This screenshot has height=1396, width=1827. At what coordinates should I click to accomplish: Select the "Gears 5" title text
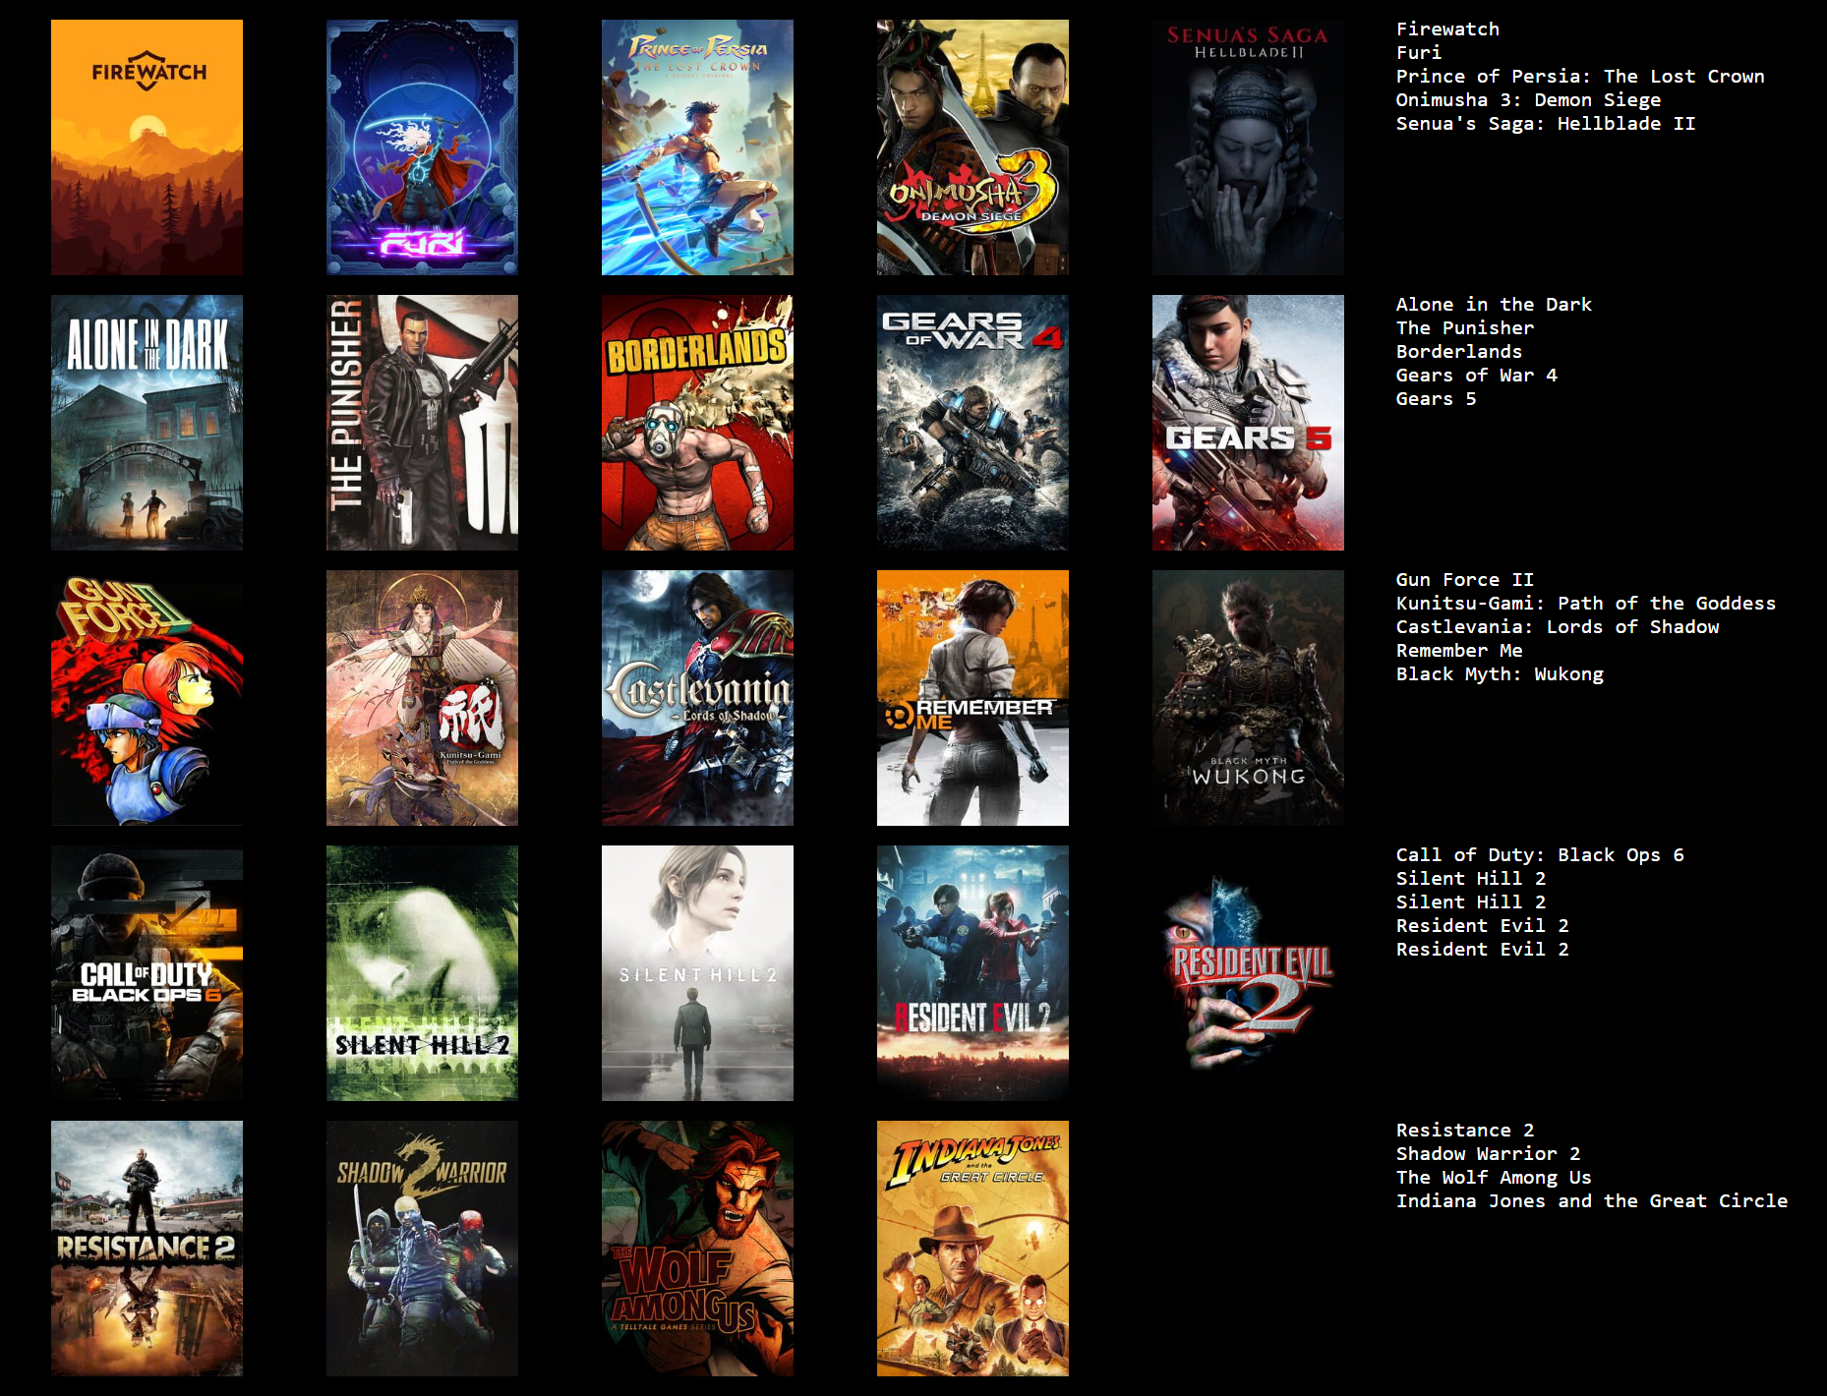click(1436, 399)
